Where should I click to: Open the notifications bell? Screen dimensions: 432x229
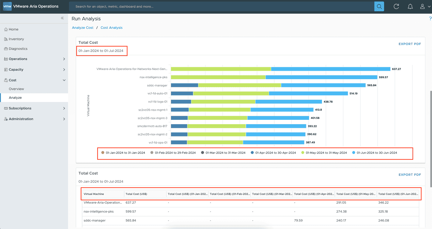(410, 6)
